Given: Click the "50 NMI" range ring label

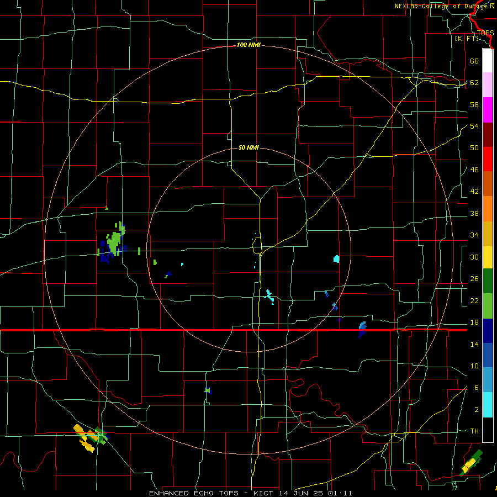Looking at the screenshot, I should coord(248,147).
